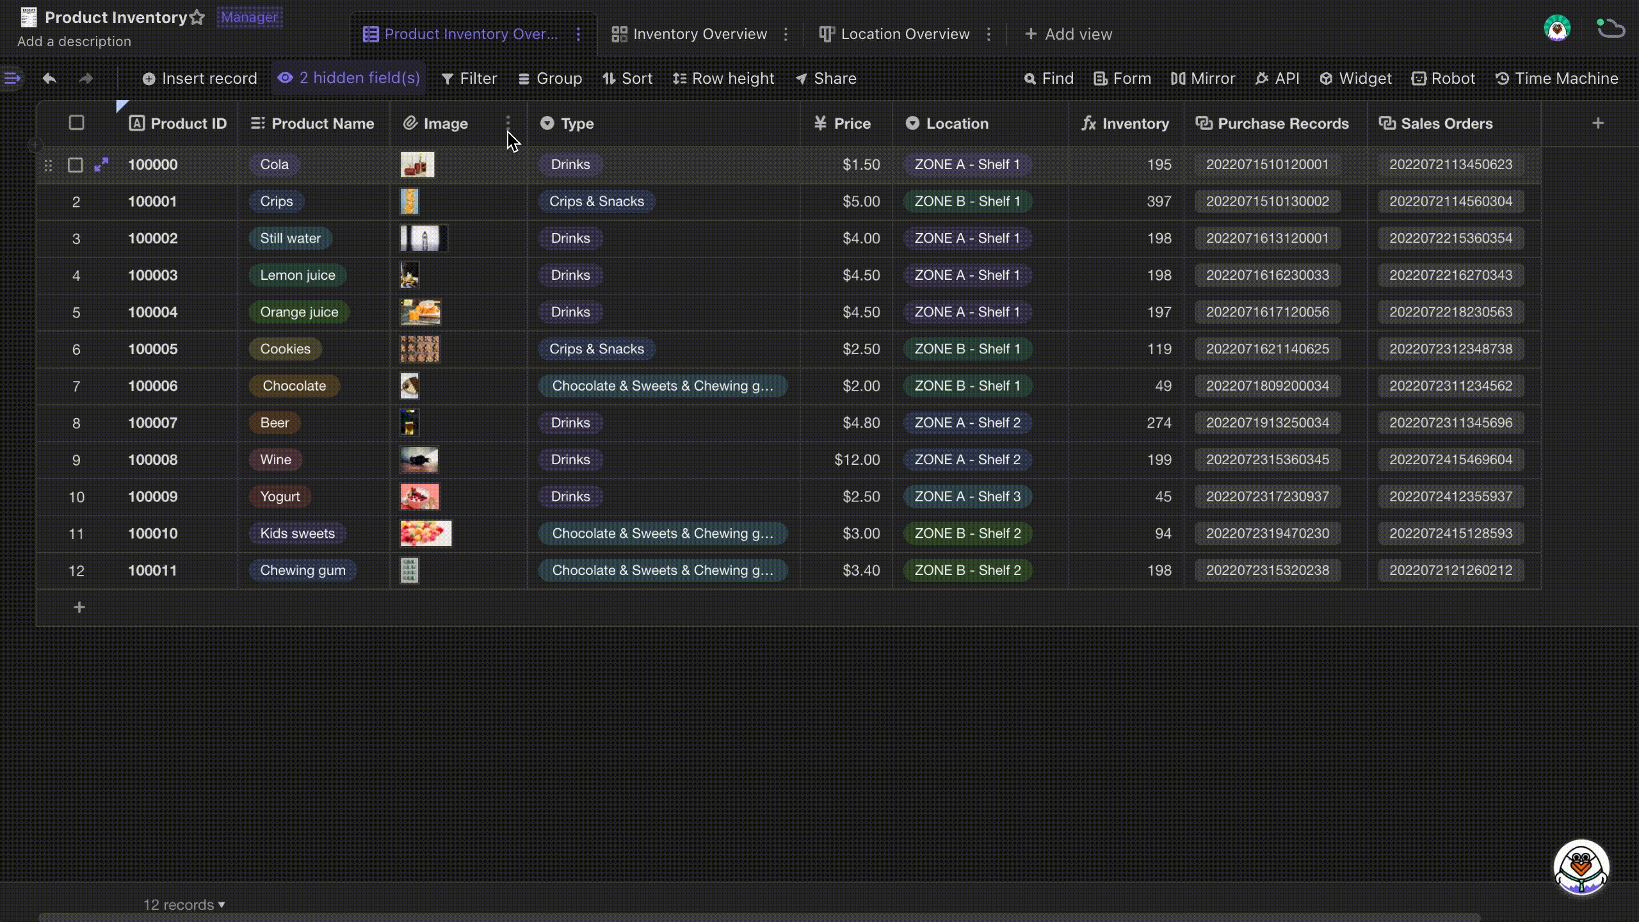This screenshot has width=1639, height=922.
Task: Toggle the select-all checkbox
Action: pos(76,123)
